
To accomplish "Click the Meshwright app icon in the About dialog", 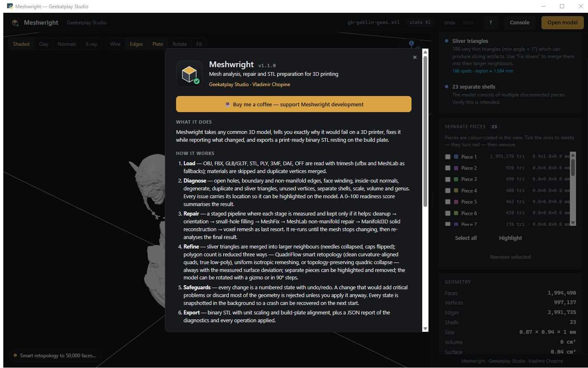I will coord(189,74).
